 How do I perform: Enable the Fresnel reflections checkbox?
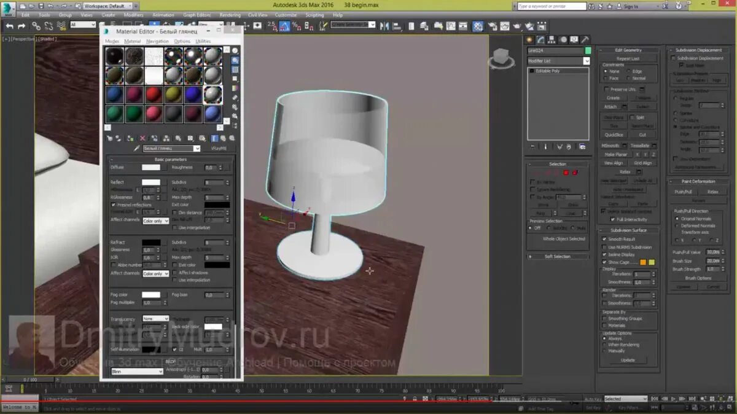coord(113,205)
